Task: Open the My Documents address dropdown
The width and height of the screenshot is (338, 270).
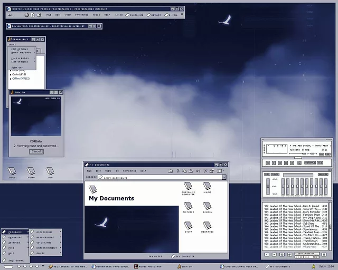Action: tap(224, 178)
